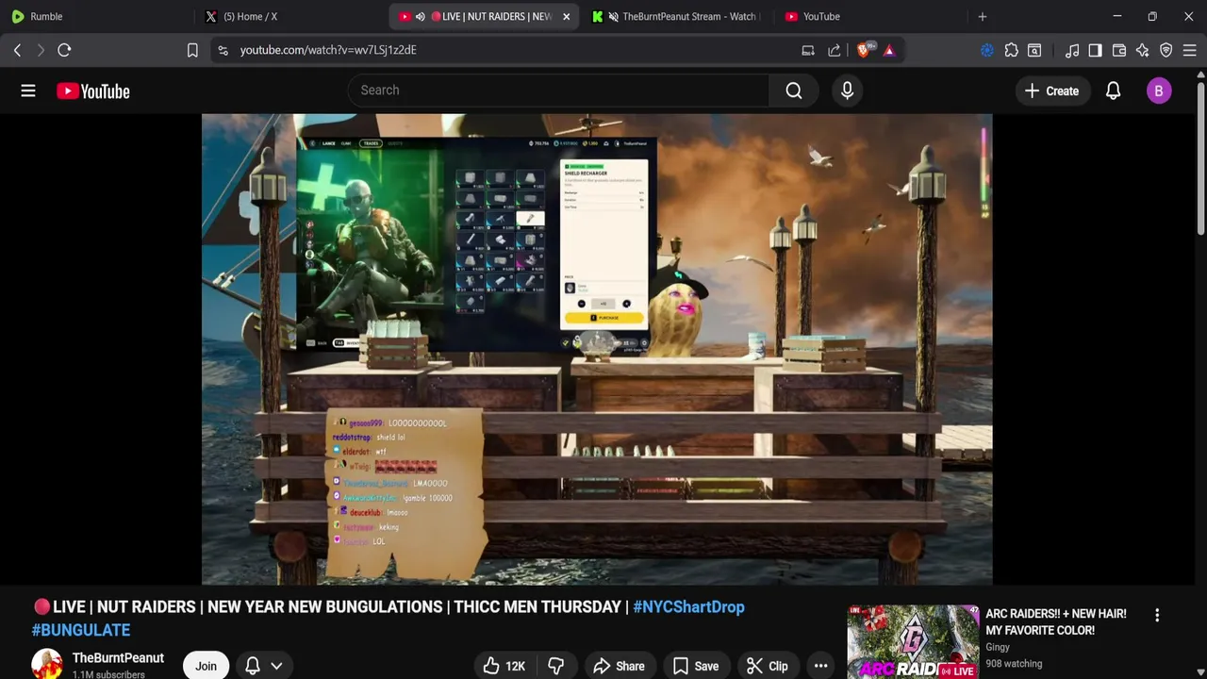Share this page icon in address bar
The image size is (1207, 679).
[835, 50]
